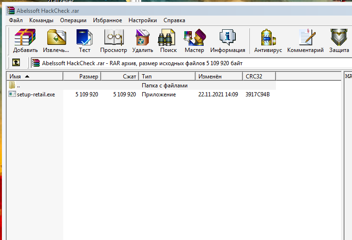The width and height of the screenshot is (352, 240).
Task: Click the Защита (Protect) shield icon
Action: point(339,37)
